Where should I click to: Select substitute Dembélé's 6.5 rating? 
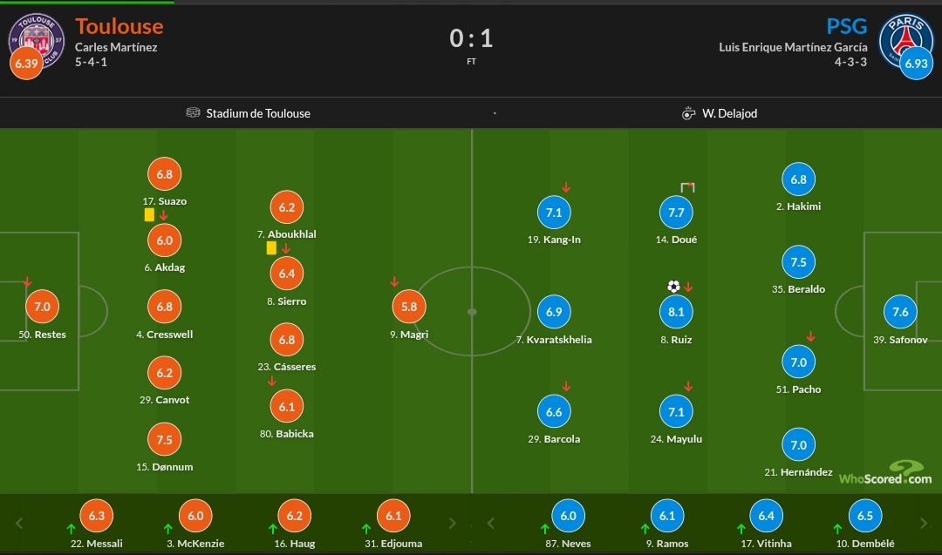pyautogui.click(x=864, y=516)
